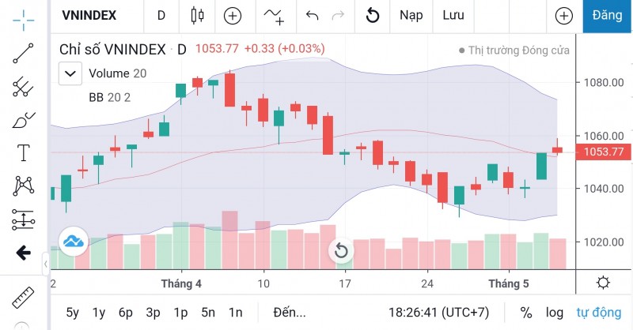Screen dimensions: 633x330
Task: Select the 5y time range
Action: 72,312
